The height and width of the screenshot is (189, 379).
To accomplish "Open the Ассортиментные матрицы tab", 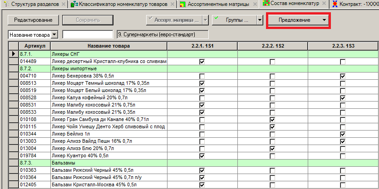I will 218,4.
